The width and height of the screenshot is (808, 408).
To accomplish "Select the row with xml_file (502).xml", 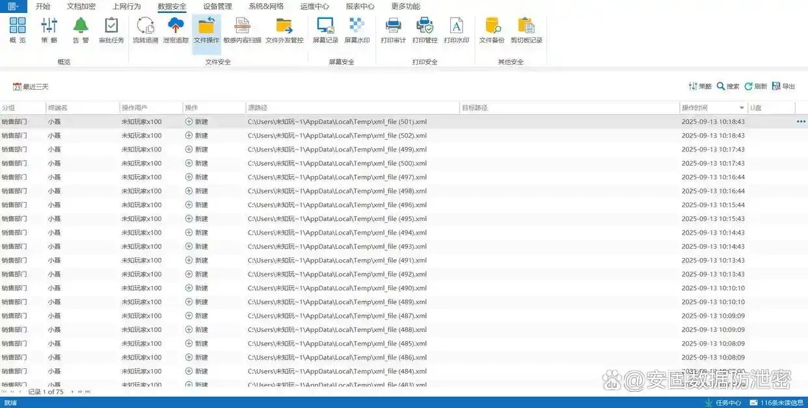I will coord(404,135).
